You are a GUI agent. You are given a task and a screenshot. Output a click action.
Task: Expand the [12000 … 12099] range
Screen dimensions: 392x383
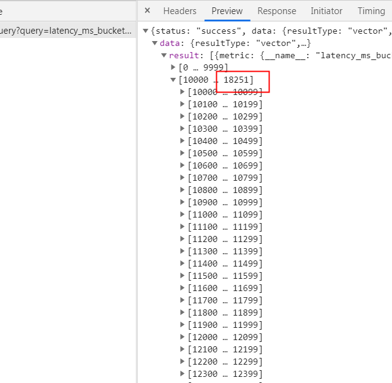[x=183, y=337]
